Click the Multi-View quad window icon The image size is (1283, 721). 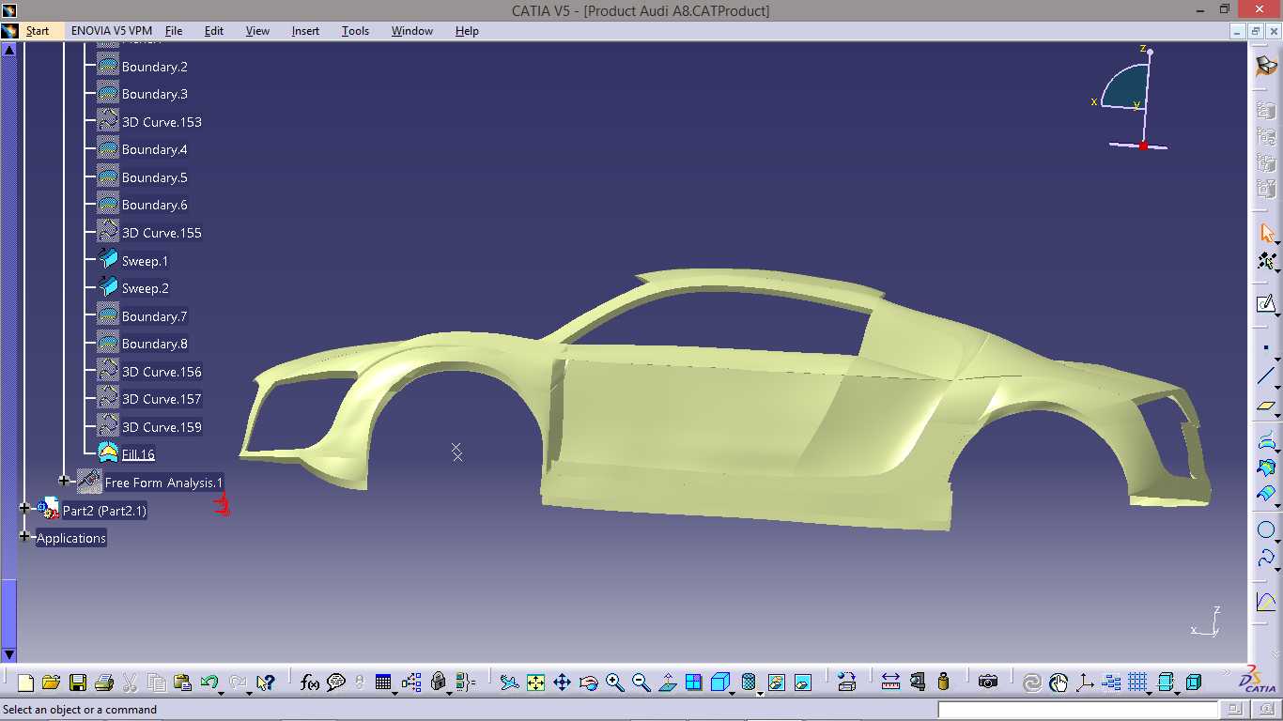click(694, 683)
